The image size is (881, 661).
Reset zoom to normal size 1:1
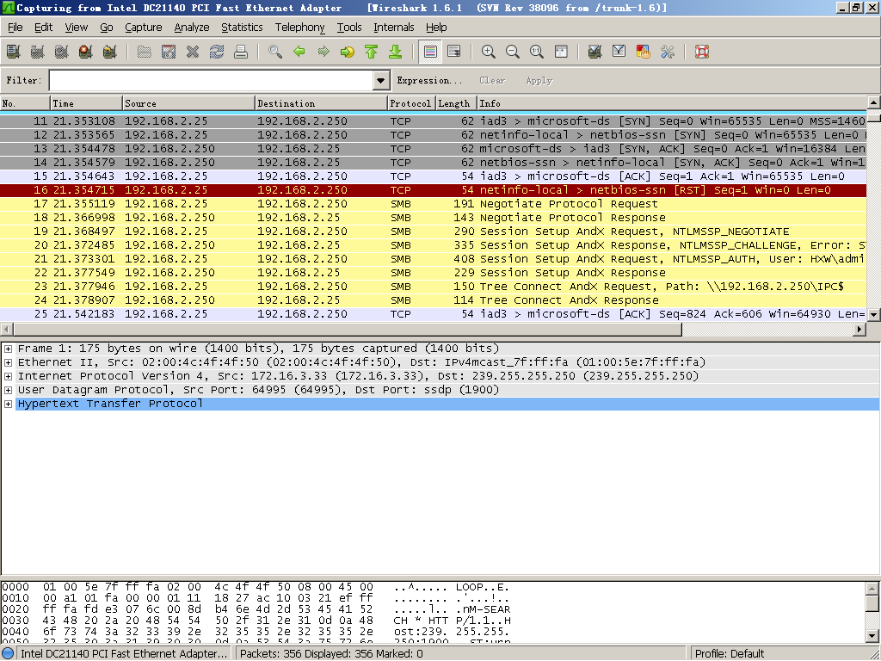(537, 52)
